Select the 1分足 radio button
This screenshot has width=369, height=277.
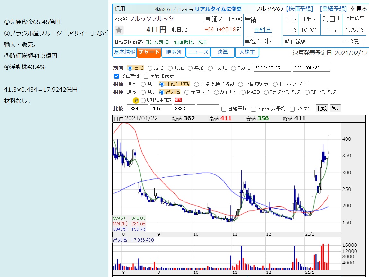click(x=211, y=68)
